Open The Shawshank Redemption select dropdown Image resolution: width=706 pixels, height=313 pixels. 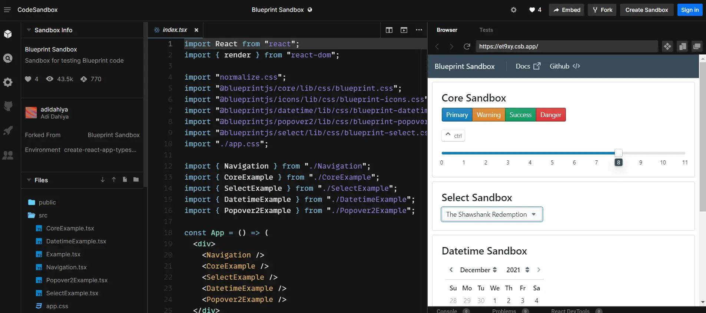[x=492, y=214]
